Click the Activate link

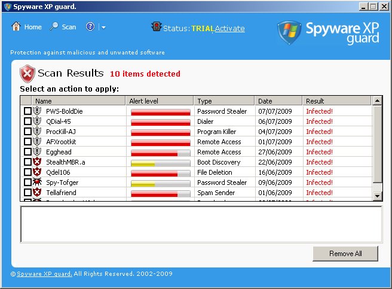(x=229, y=29)
